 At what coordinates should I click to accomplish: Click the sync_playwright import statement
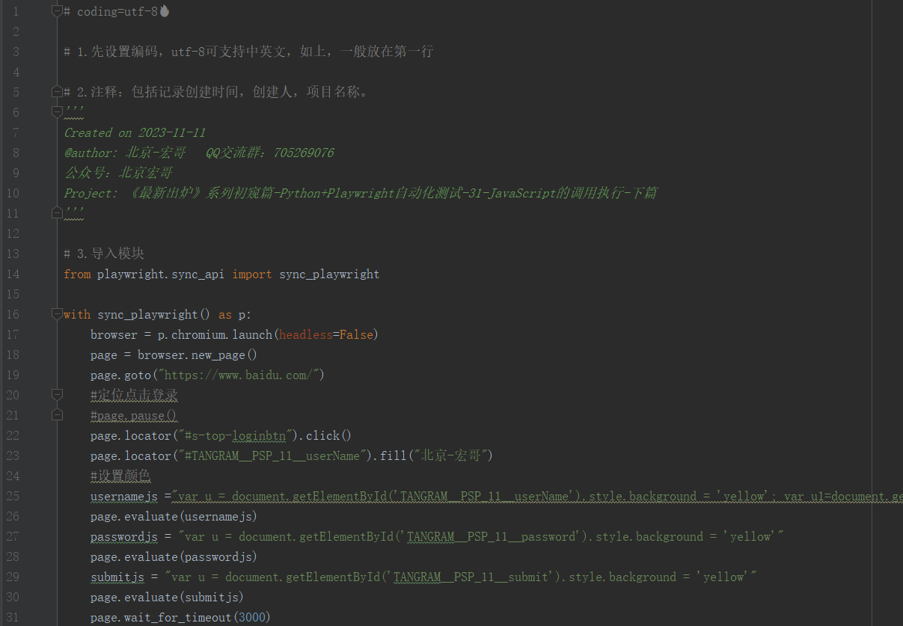point(221,274)
